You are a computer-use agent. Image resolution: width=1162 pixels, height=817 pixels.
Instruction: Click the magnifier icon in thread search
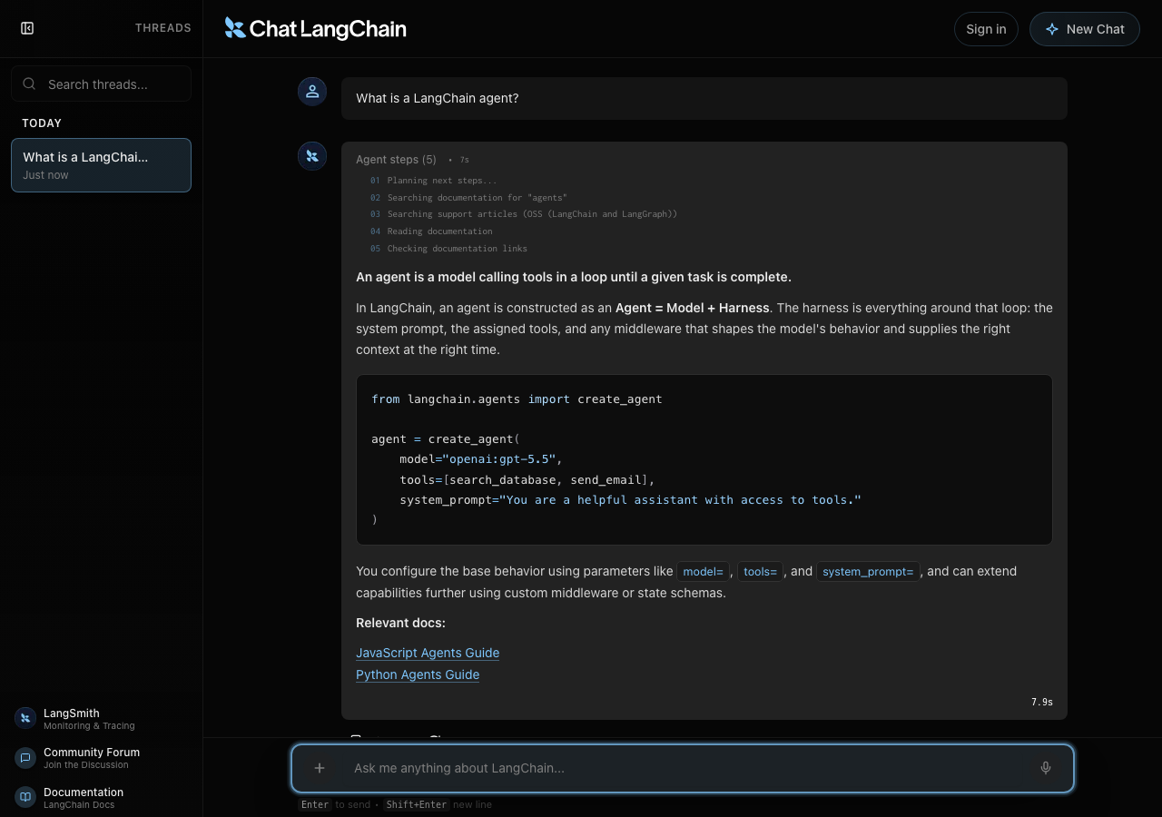click(x=29, y=84)
